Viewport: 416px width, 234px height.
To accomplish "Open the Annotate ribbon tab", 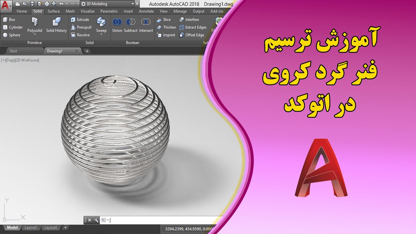I will tap(146, 11).
